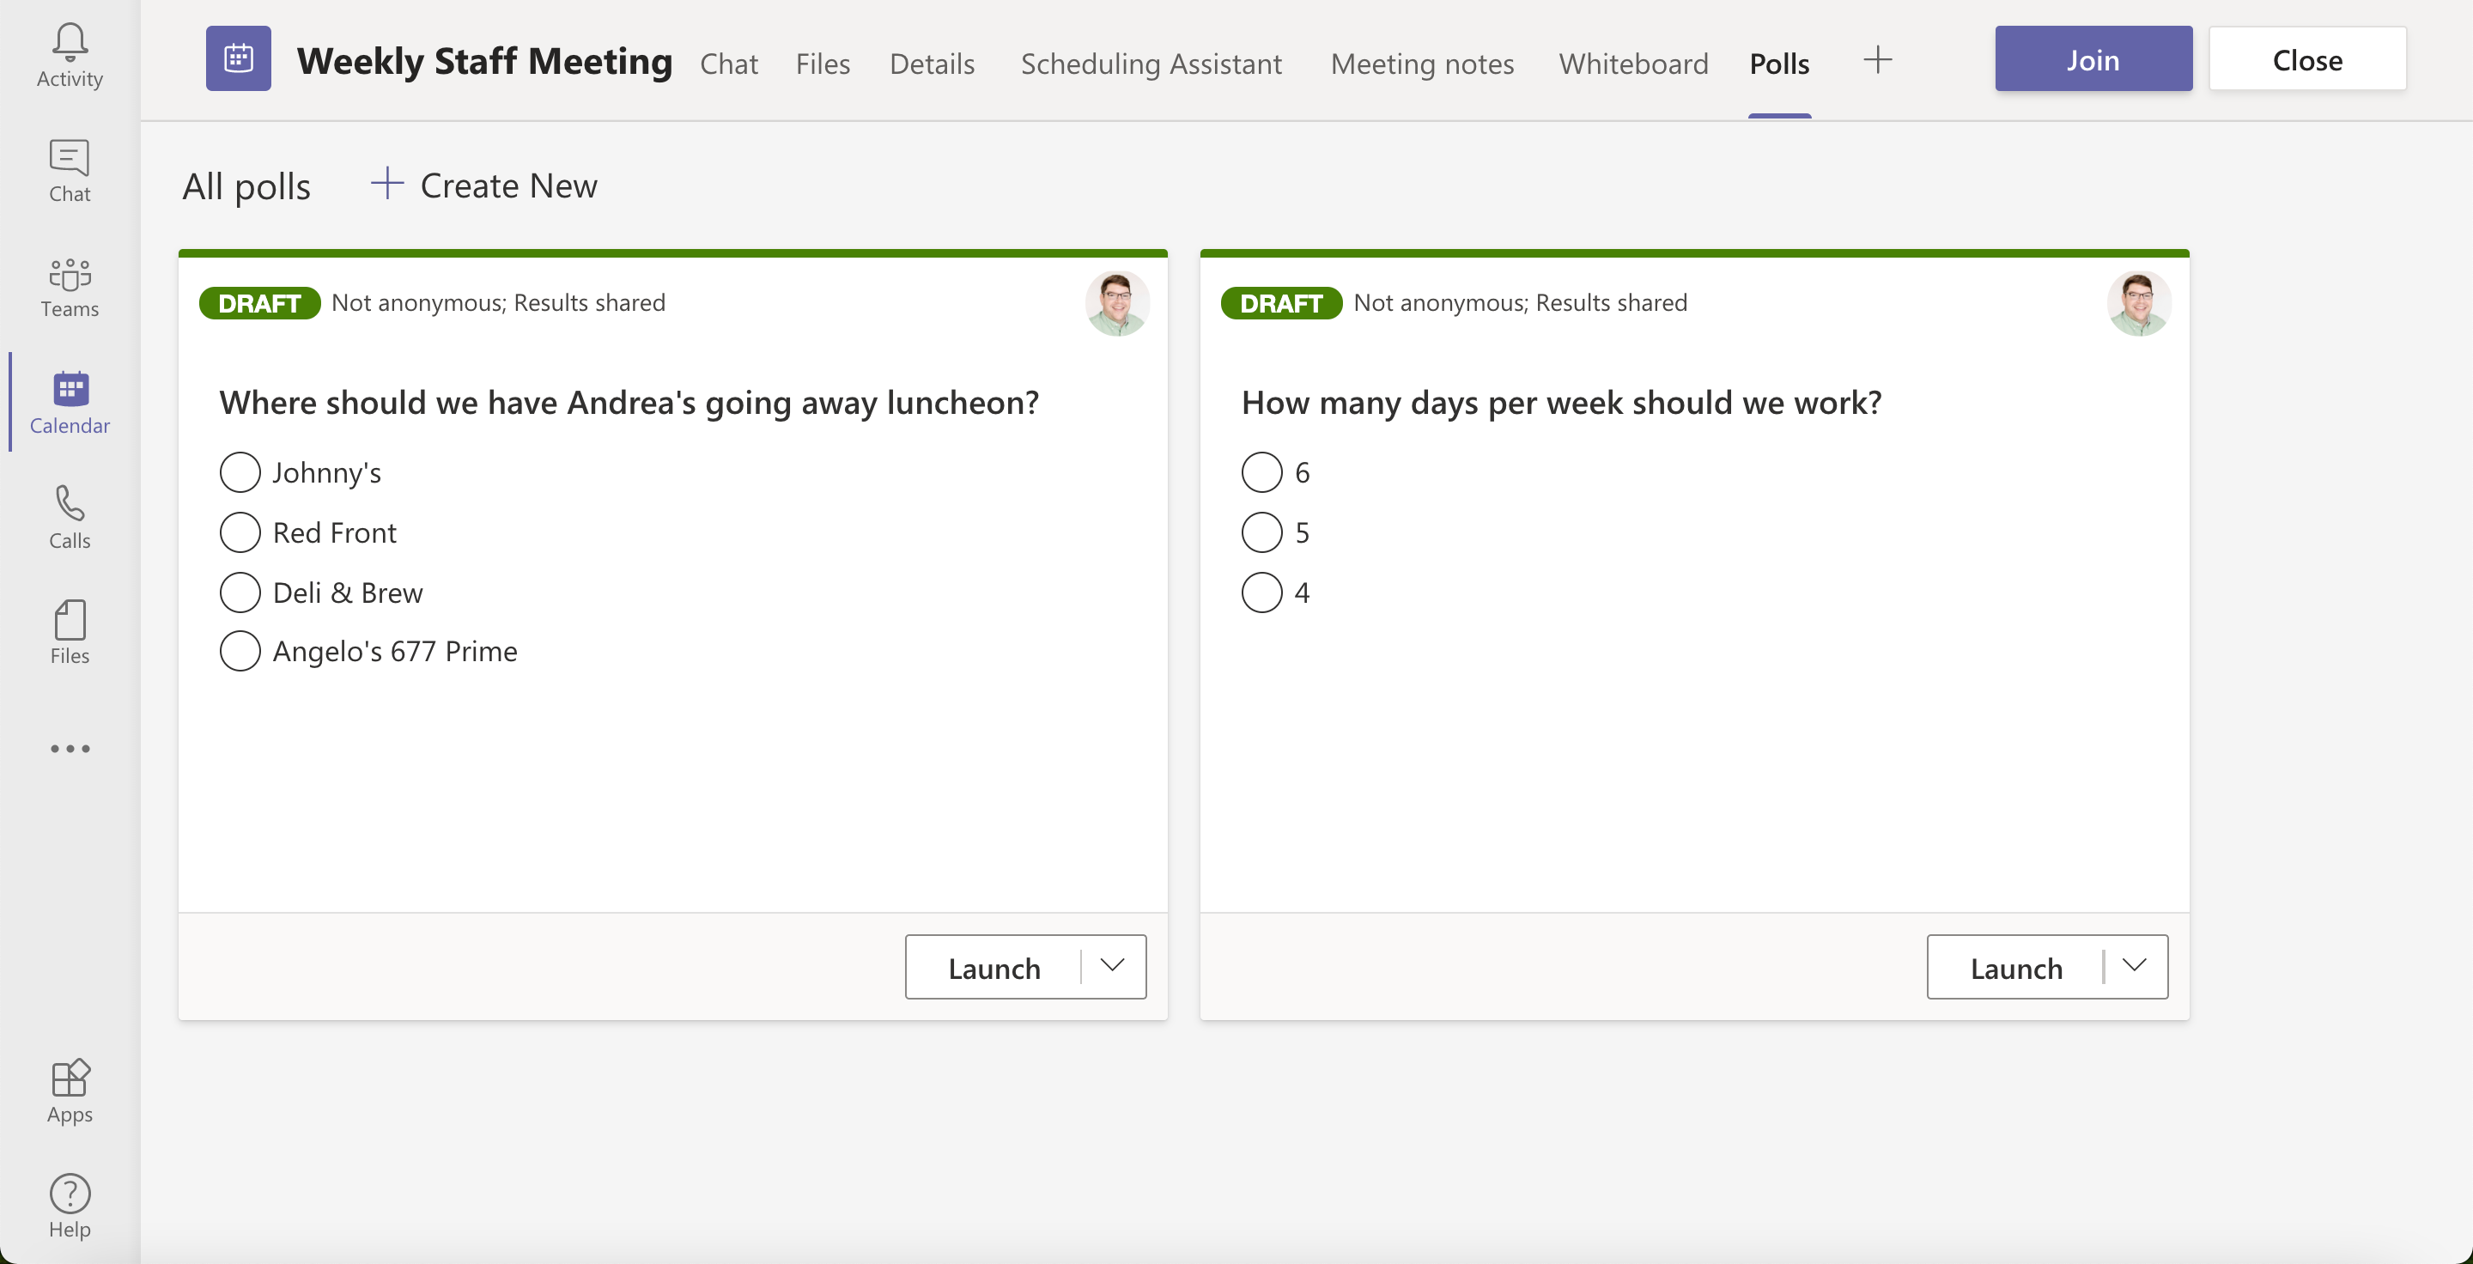Open Files in the left sidebar
This screenshot has height=1264, width=2473.
tap(69, 633)
